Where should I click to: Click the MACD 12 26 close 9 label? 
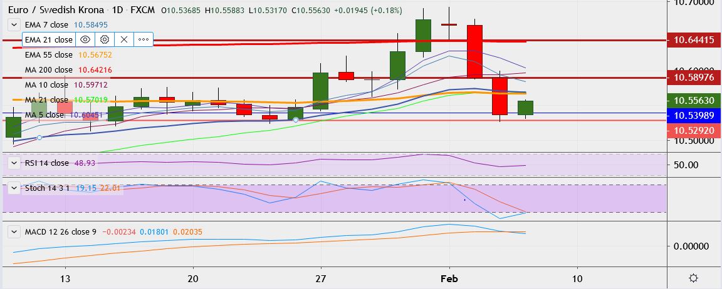pos(61,232)
